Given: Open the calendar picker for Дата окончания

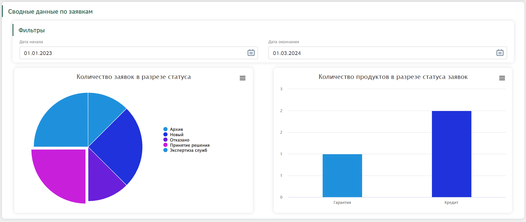Looking at the screenshot, I should click(500, 53).
